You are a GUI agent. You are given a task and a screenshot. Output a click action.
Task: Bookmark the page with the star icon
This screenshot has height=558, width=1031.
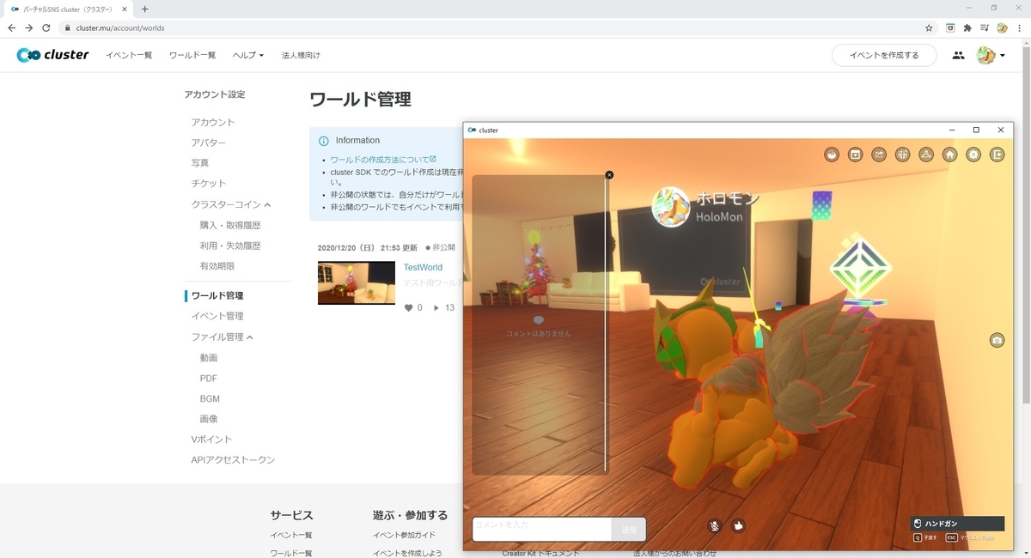click(929, 27)
